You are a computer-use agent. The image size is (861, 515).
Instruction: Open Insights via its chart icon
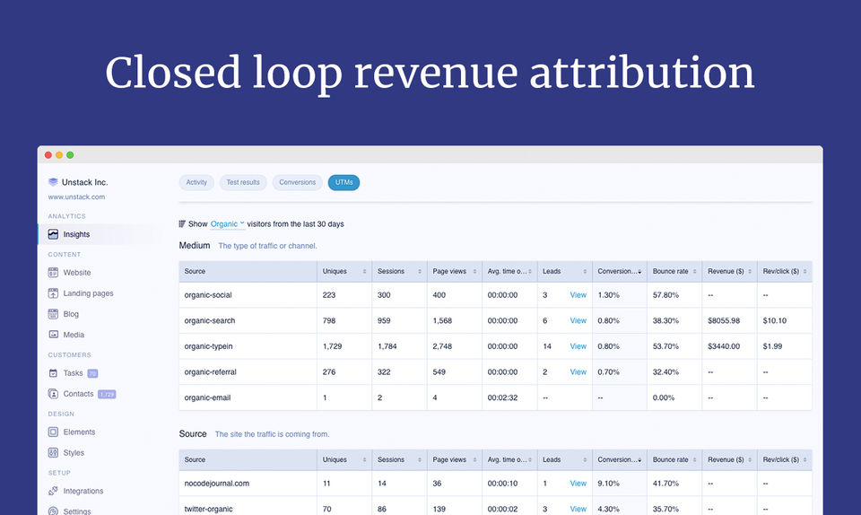[53, 234]
